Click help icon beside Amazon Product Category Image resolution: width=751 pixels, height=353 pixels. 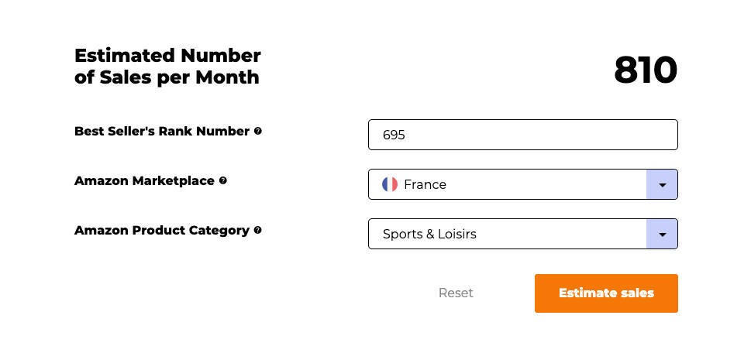click(x=257, y=230)
